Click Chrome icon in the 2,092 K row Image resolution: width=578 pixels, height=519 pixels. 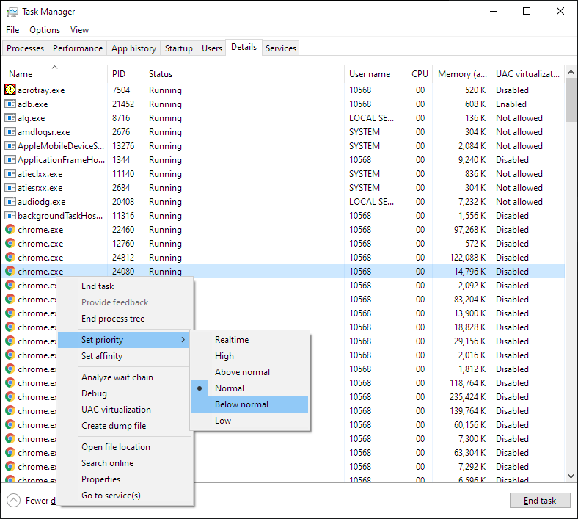10,285
